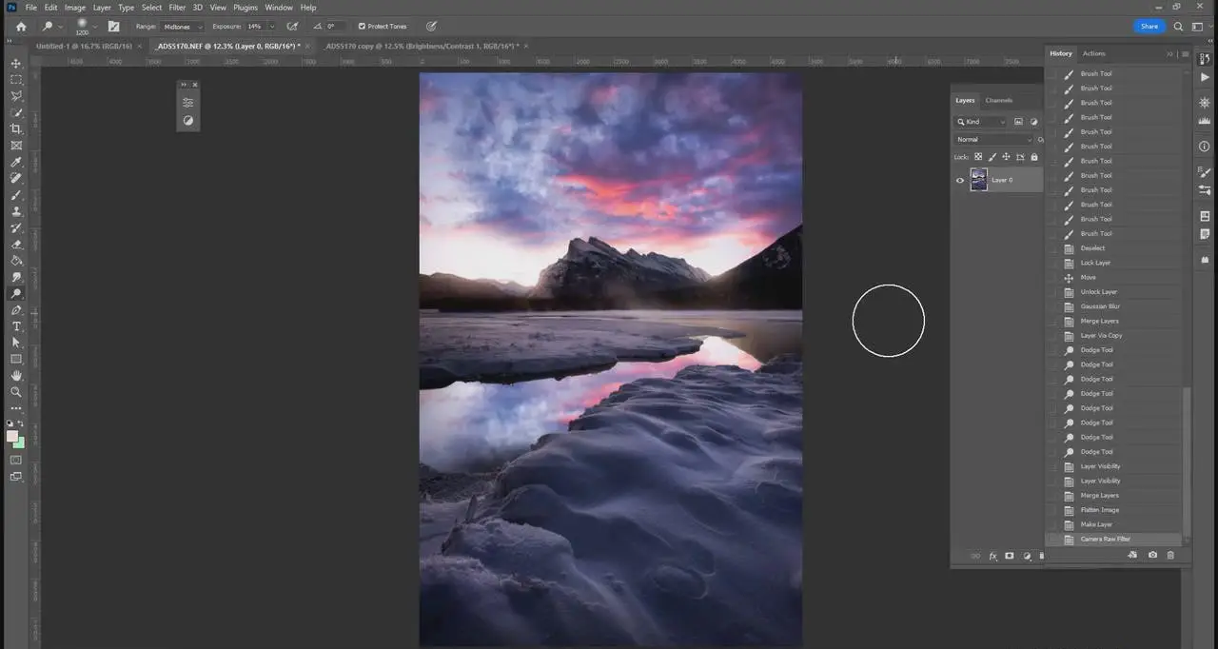This screenshot has width=1218, height=649.
Task: Open the Normal blend mode dropdown
Action: (x=994, y=140)
